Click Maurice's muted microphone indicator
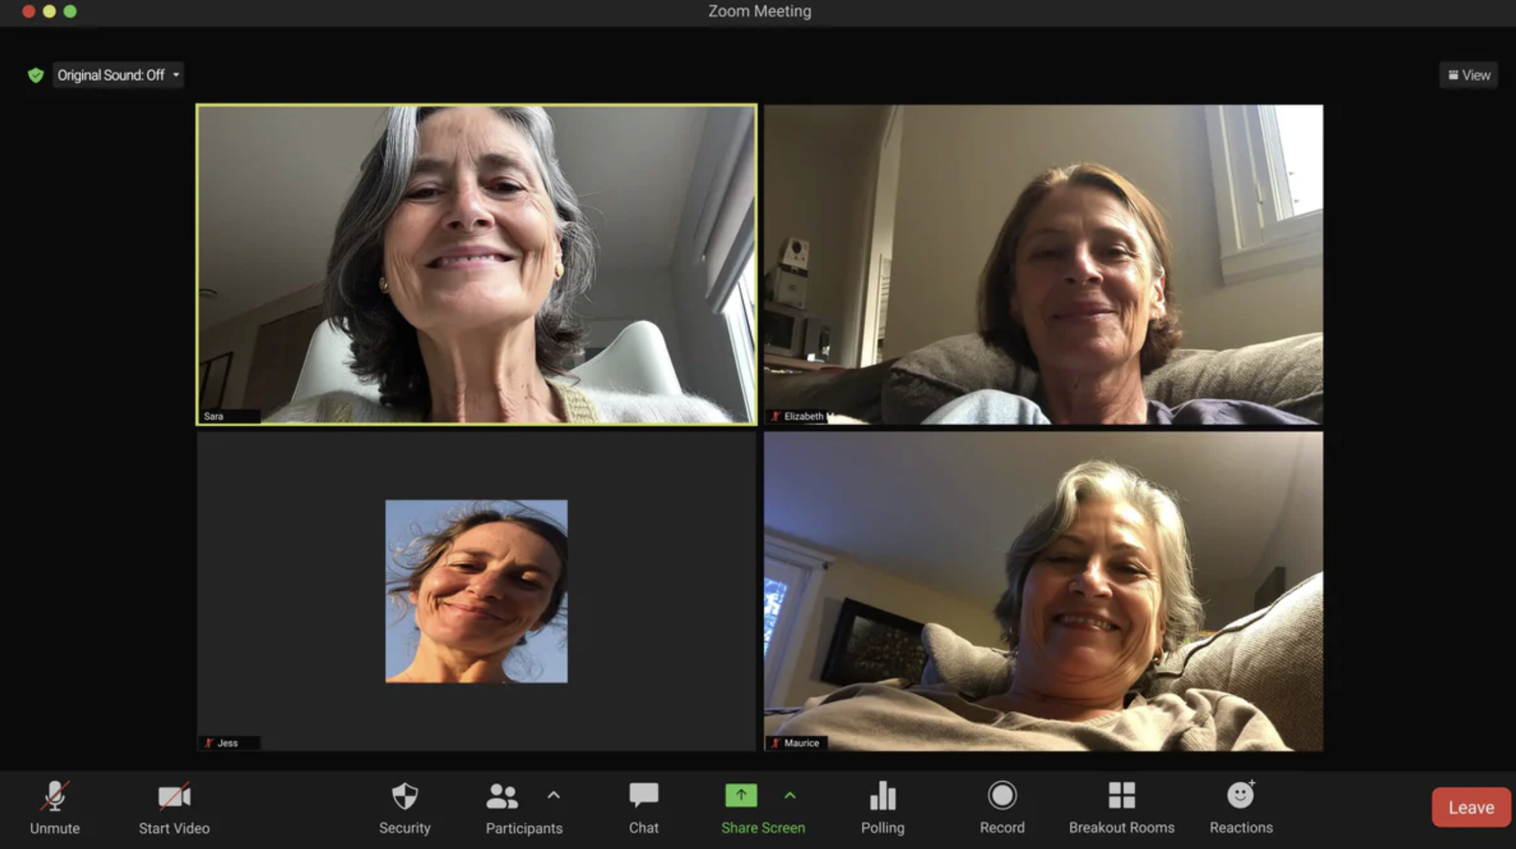This screenshot has width=1516, height=849. pyautogui.click(x=776, y=742)
